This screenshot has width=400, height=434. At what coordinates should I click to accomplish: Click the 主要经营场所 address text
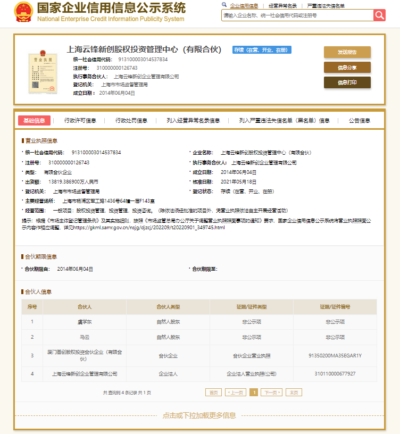108,201
